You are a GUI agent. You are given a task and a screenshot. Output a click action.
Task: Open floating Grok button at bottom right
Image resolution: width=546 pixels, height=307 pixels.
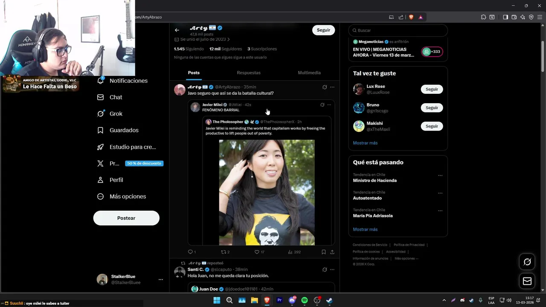(527, 262)
